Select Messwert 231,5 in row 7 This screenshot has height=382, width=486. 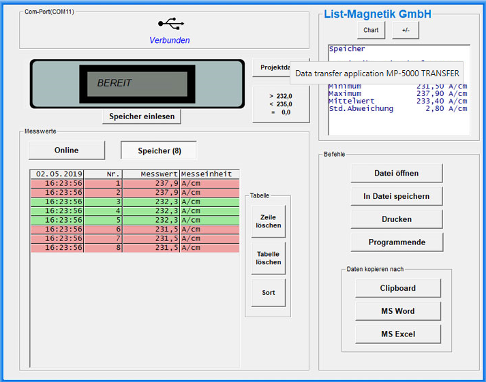click(x=151, y=239)
